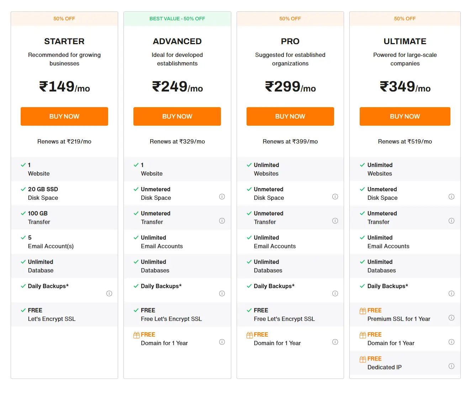This screenshot has width=470, height=395.
Task: Click the info icon beside Pro Unmetered Transfer
Action: point(335,221)
